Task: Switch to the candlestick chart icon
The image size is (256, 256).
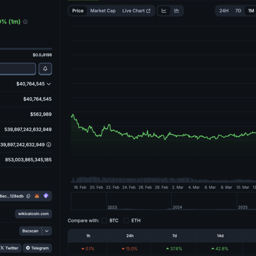Action: pos(177,11)
